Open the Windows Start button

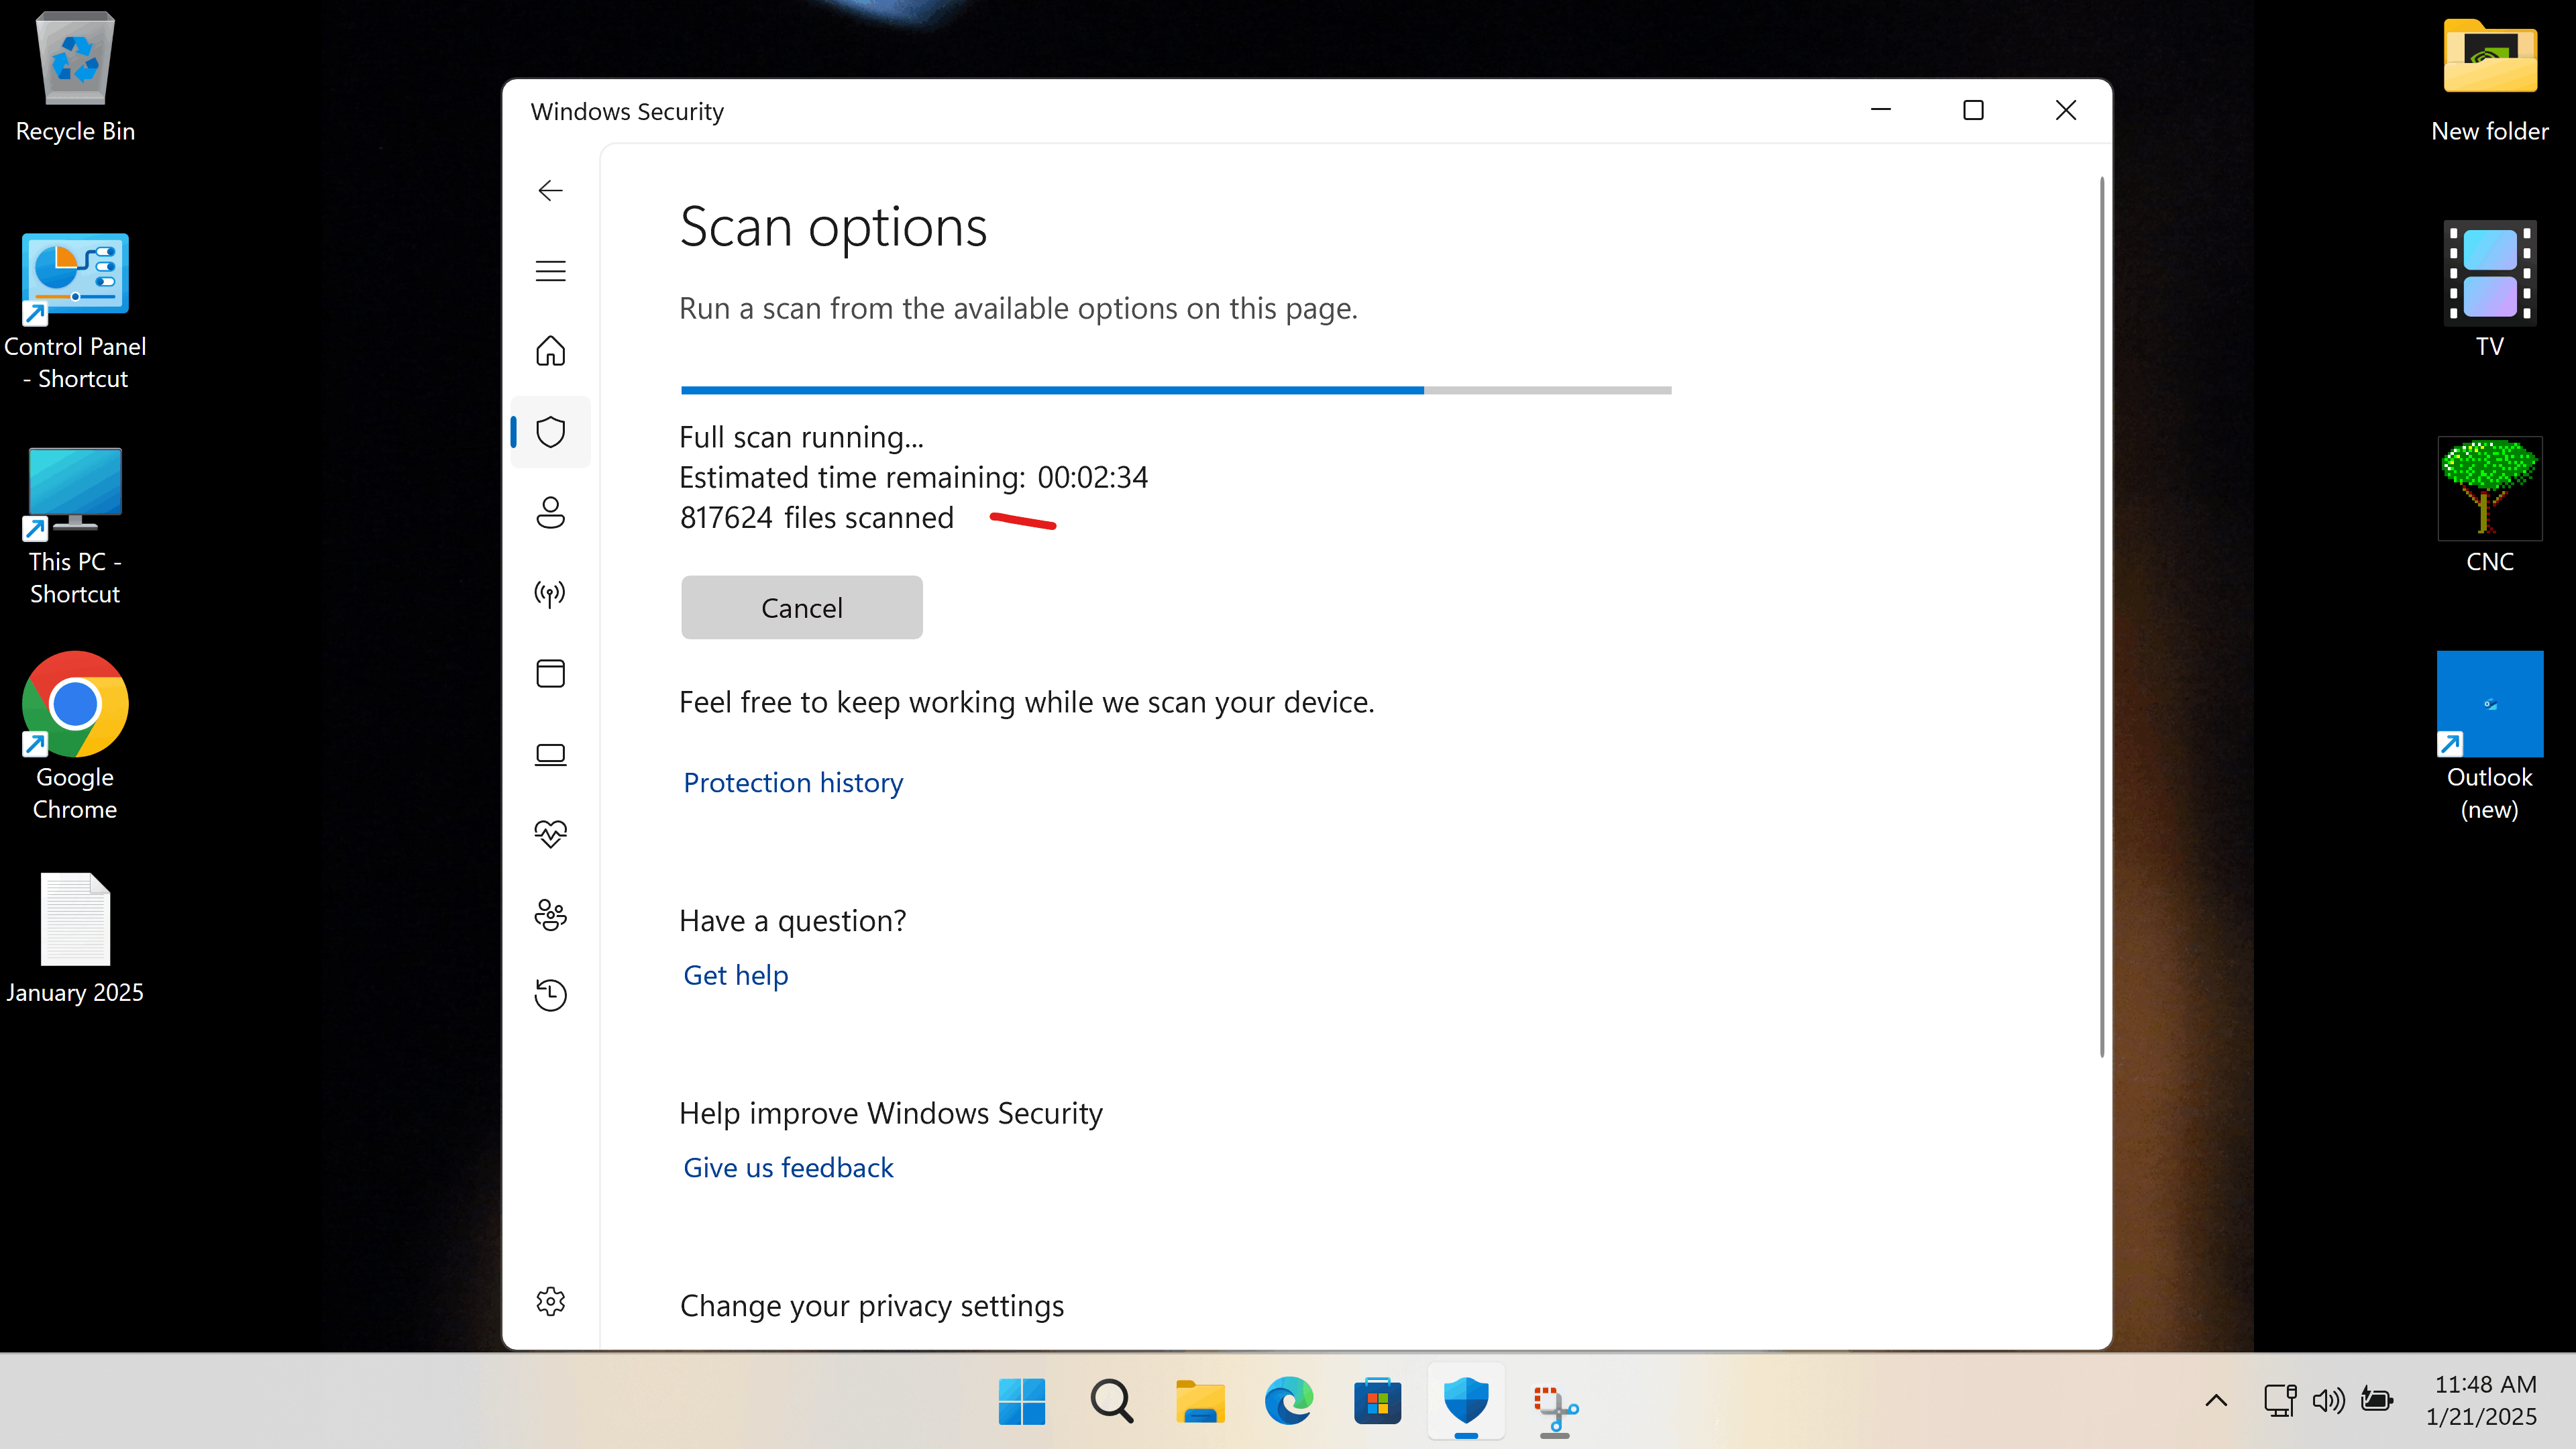1022,1401
